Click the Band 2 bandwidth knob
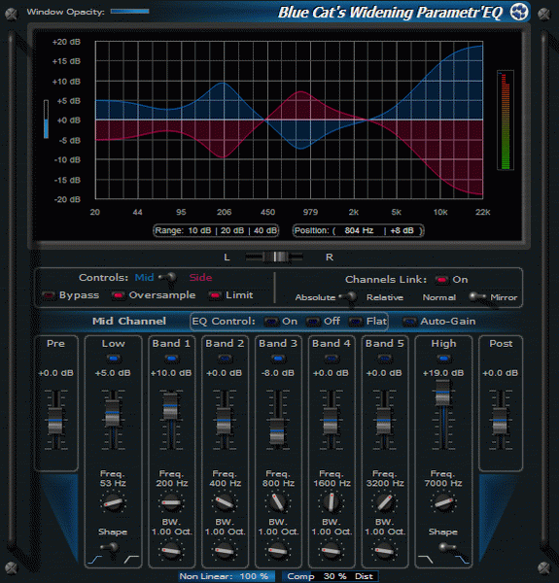The height and width of the screenshot is (583, 559). click(x=225, y=551)
